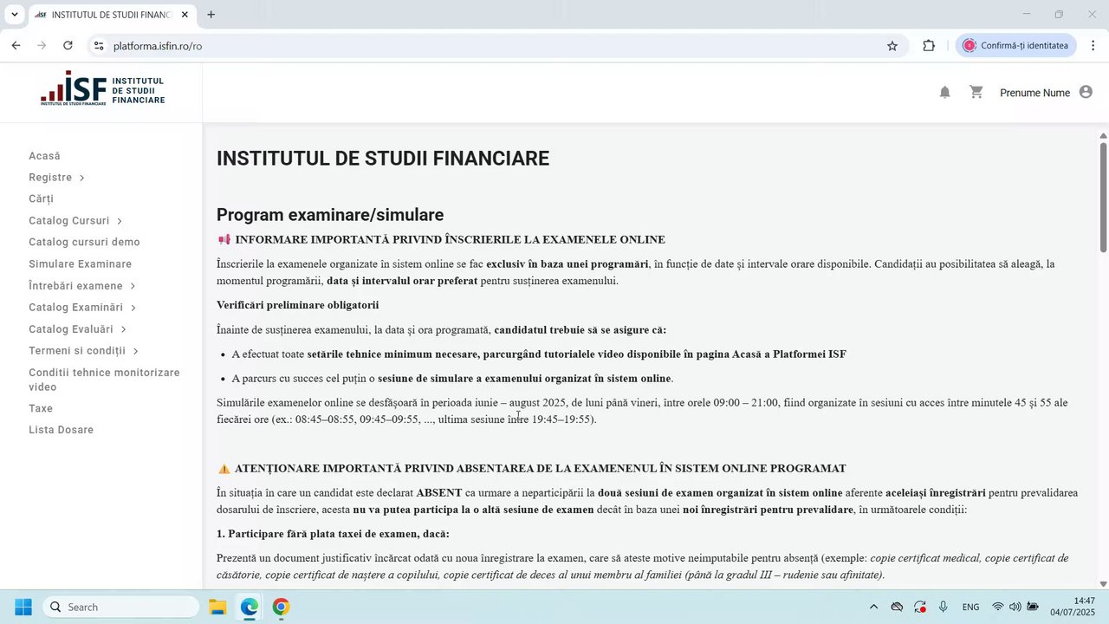Screen dimensions: 1109x624
Task: Click the cloud sync tray icon
Action: point(898,607)
